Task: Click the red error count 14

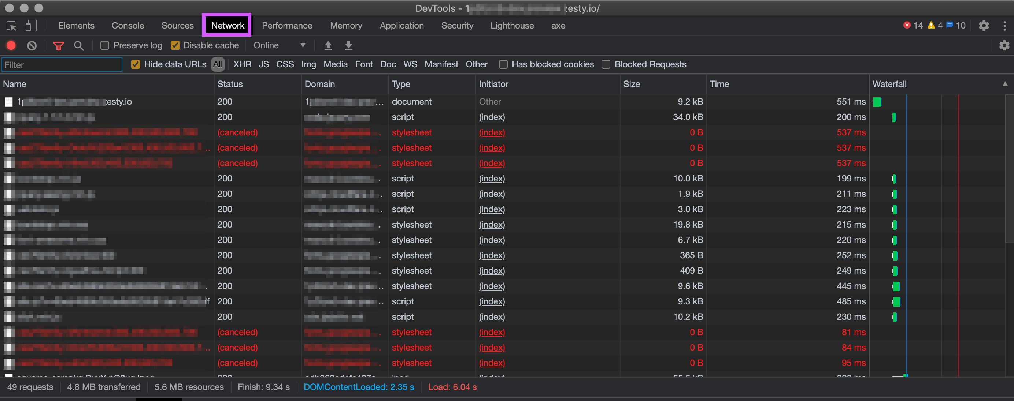Action: point(913,26)
